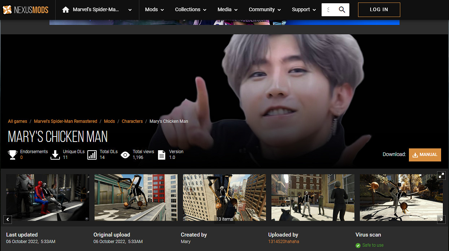The width and height of the screenshot is (449, 251).
Task: Click the Total views eye icon
Action: 125,155
